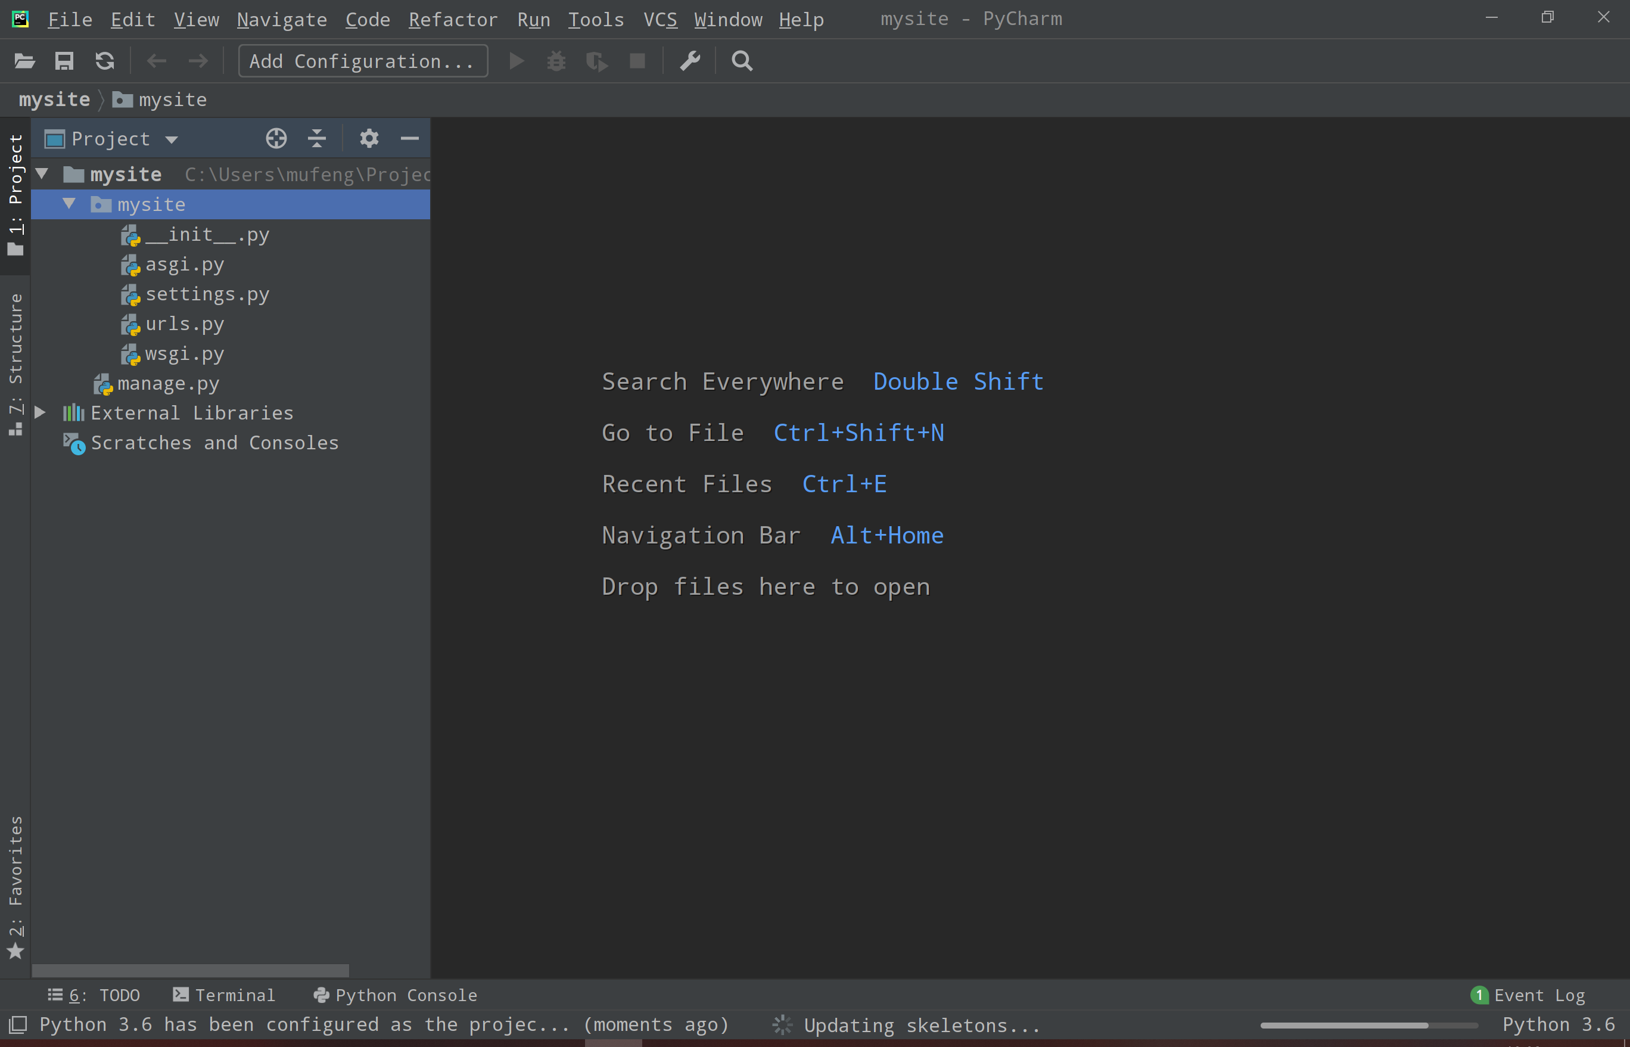Click the Search Everywhere magnifier icon
This screenshot has width=1630, height=1047.
[742, 61]
